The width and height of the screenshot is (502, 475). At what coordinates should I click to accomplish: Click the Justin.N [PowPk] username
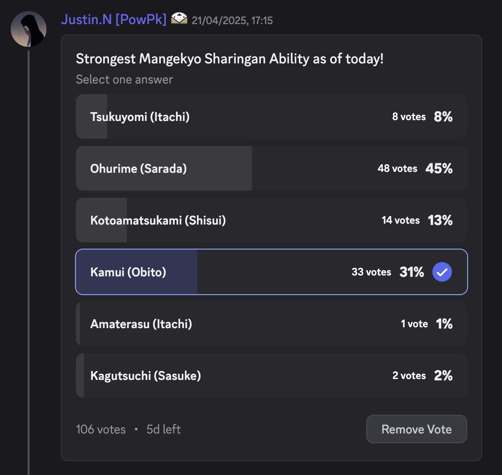[113, 20]
